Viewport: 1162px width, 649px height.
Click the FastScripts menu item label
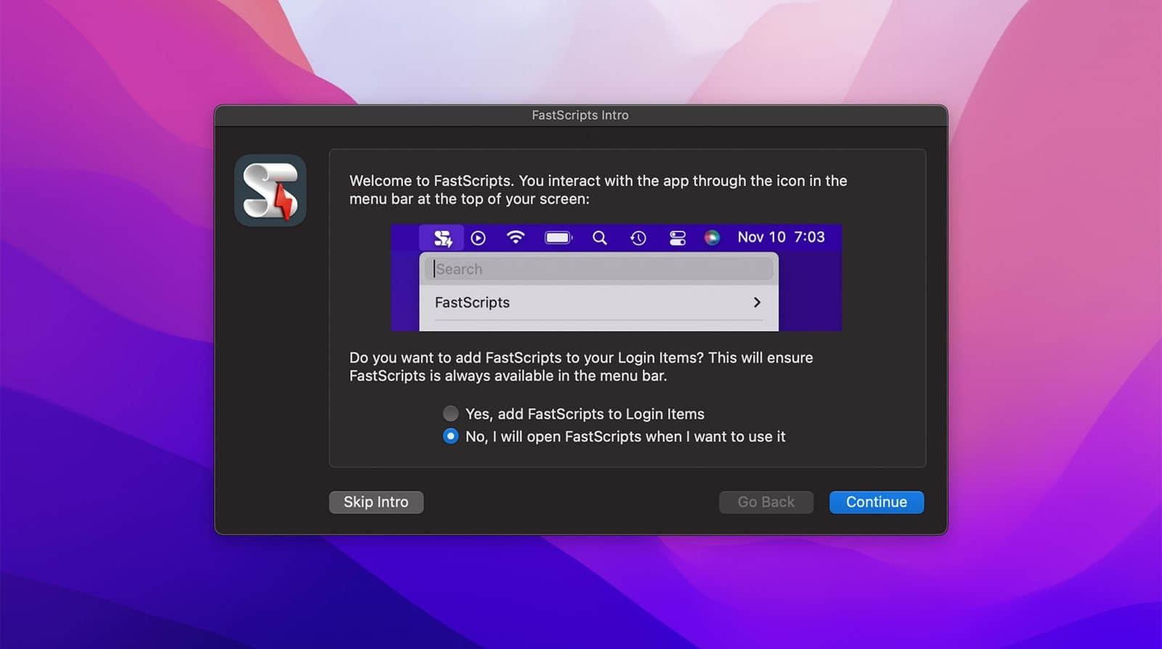[x=472, y=303]
